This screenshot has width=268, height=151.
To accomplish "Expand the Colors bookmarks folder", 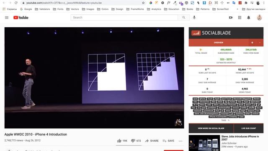I will pos(103,9).
